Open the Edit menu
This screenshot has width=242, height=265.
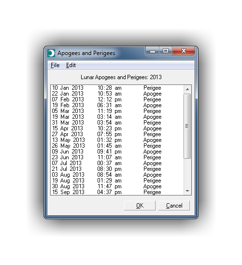tap(71, 65)
